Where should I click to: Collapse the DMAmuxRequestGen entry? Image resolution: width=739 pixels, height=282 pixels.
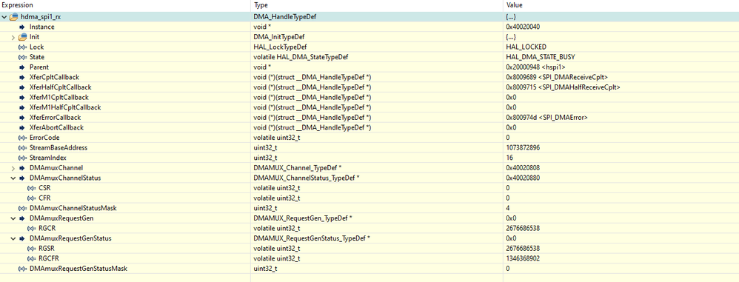coord(13,218)
